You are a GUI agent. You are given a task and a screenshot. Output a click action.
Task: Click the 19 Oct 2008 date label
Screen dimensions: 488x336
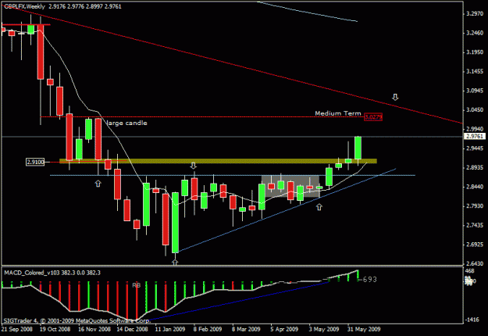pos(55,329)
